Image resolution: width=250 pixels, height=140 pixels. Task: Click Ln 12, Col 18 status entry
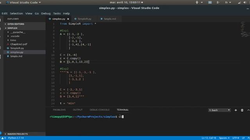(x=209, y=138)
